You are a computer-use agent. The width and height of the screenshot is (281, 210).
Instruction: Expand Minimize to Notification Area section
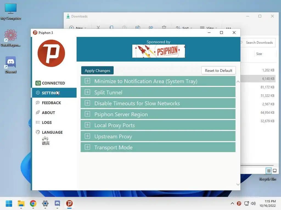click(x=158, y=81)
